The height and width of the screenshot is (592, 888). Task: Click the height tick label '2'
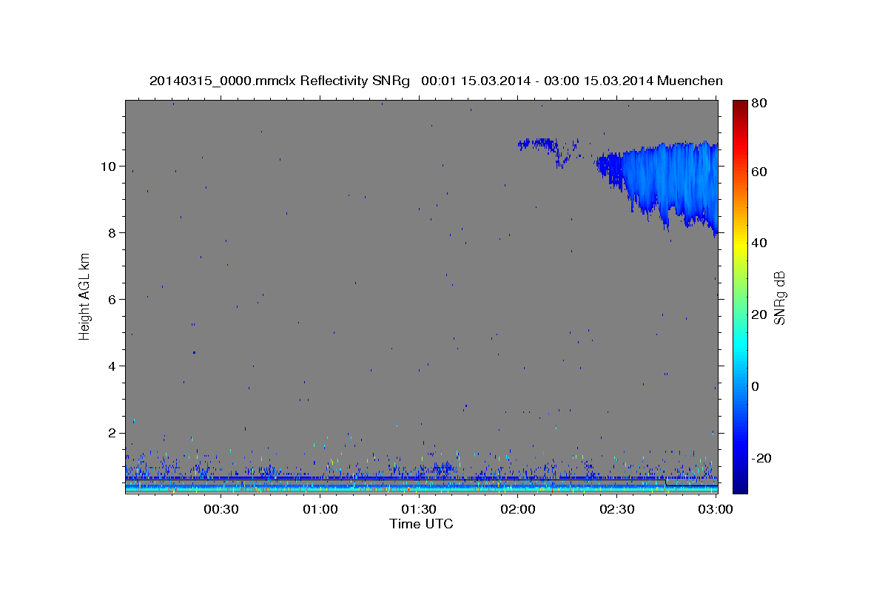coord(113,432)
